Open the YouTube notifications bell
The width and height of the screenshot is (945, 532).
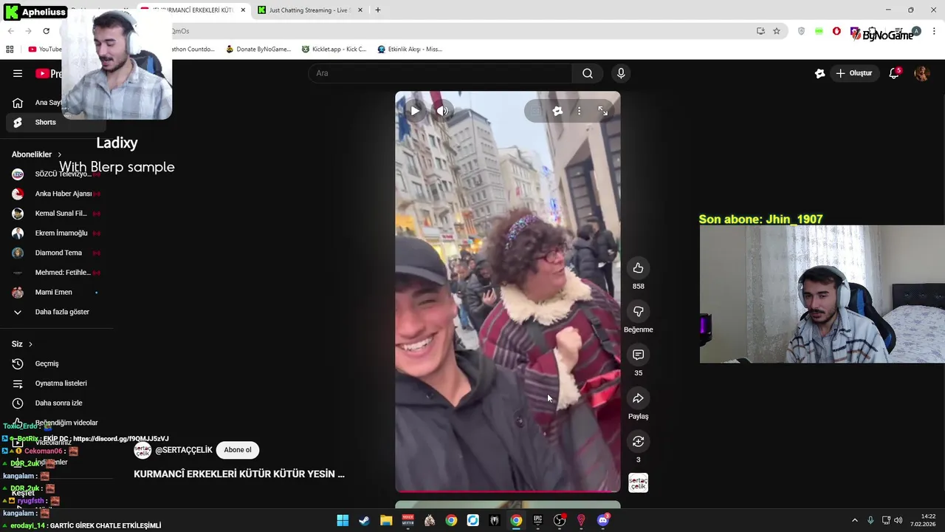[894, 73]
